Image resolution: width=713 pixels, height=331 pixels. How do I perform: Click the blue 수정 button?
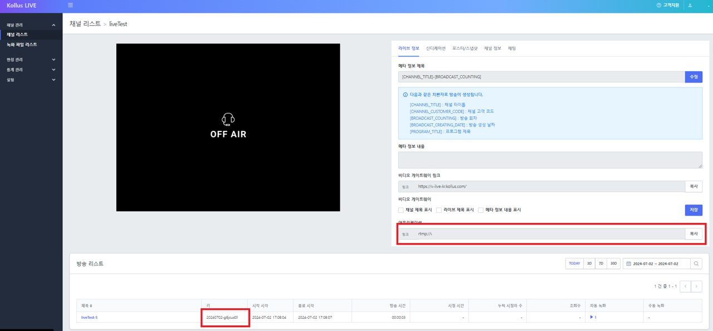[694, 77]
